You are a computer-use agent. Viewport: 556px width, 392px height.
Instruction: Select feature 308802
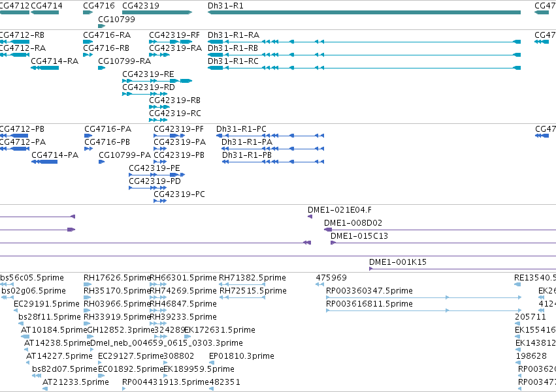coord(165,363)
